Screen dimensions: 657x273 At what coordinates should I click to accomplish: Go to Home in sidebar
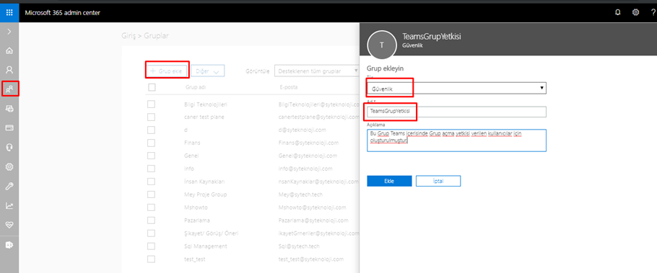[x=9, y=50]
